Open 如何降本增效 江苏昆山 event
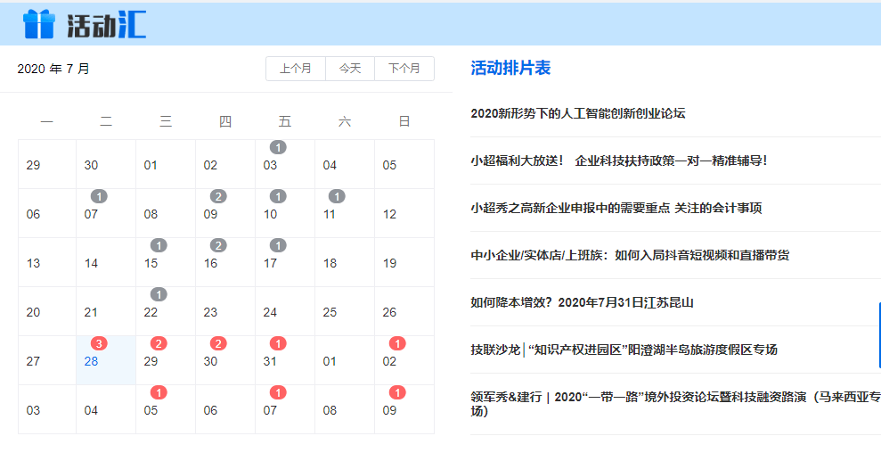The height and width of the screenshot is (461, 881). [x=582, y=302]
